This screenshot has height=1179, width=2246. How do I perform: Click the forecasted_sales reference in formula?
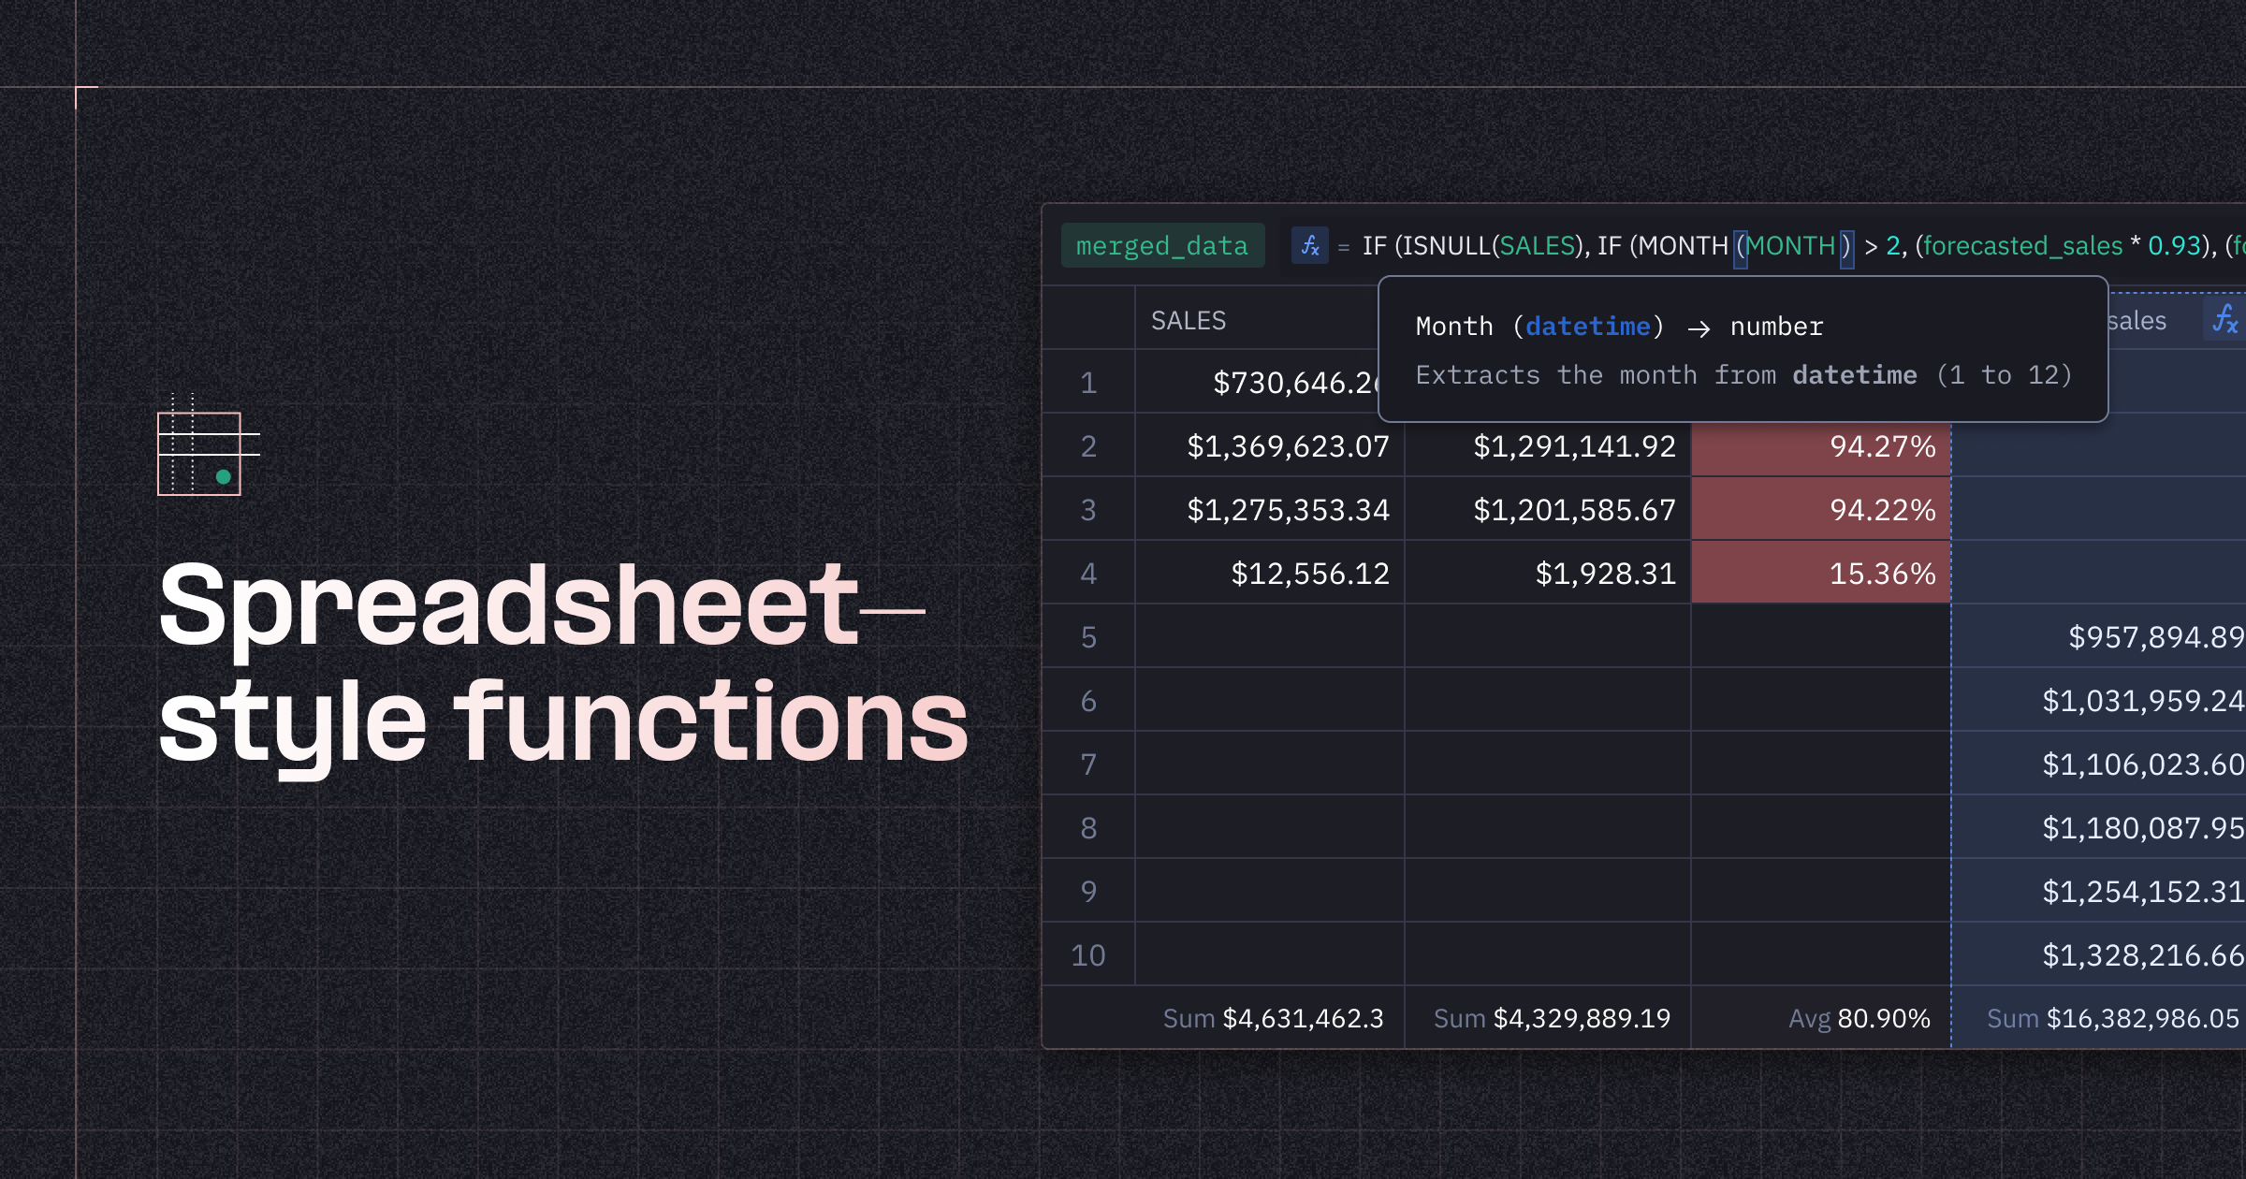click(2021, 246)
